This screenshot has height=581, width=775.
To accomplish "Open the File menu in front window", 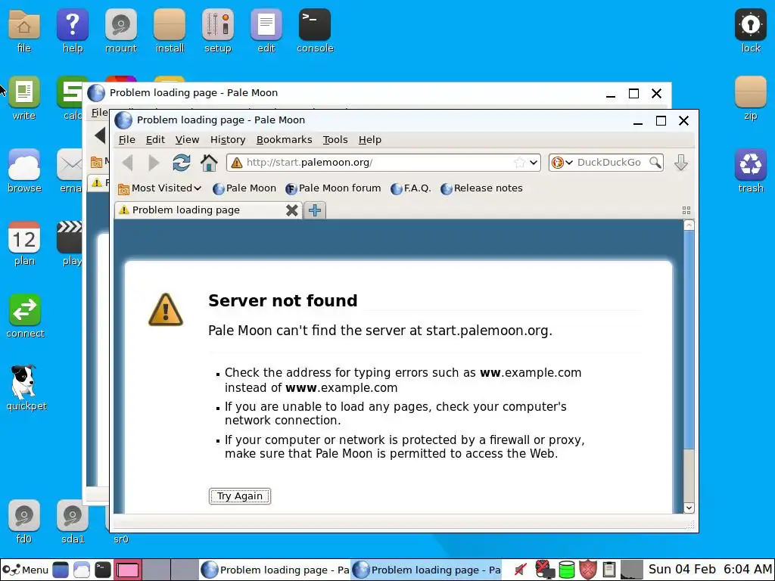I will click(x=126, y=140).
